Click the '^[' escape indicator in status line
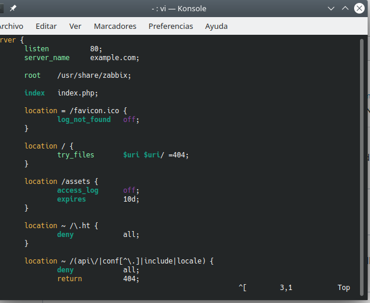370x303 pixels. [243, 288]
